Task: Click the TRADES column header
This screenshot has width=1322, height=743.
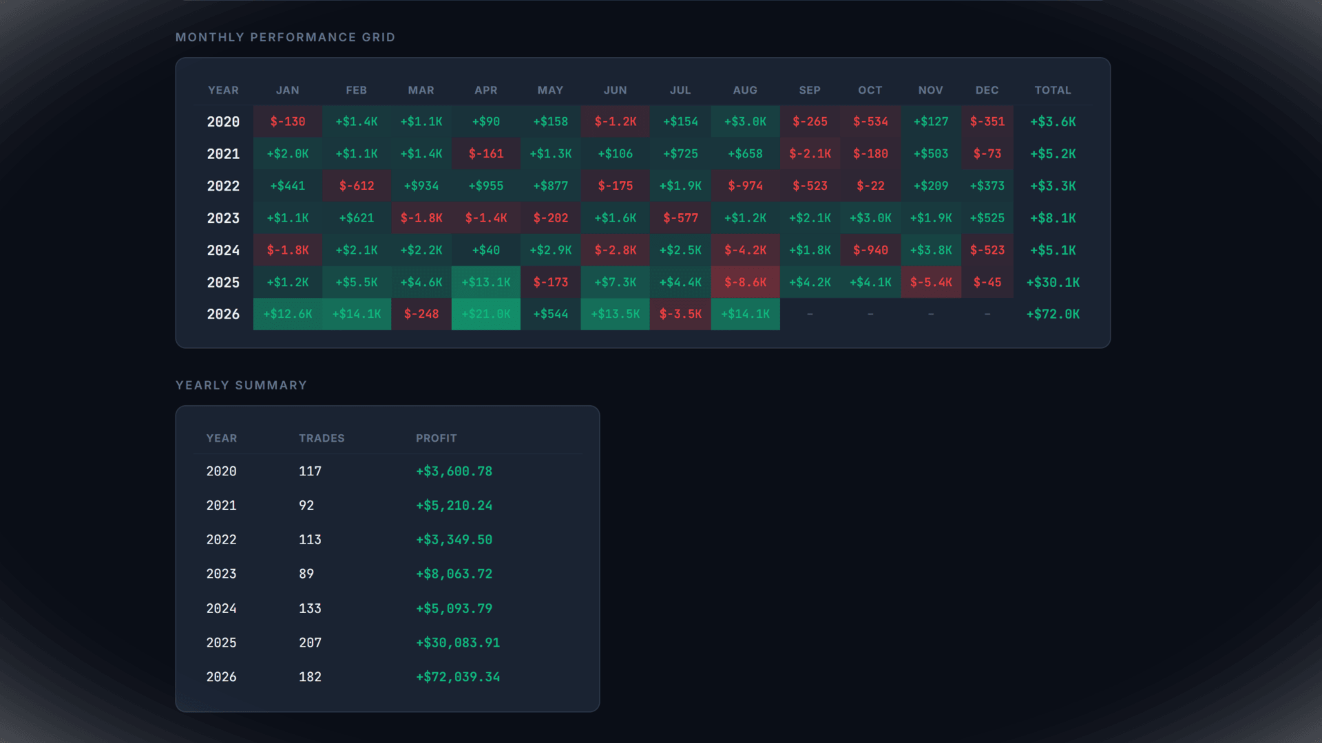Action: (x=322, y=438)
